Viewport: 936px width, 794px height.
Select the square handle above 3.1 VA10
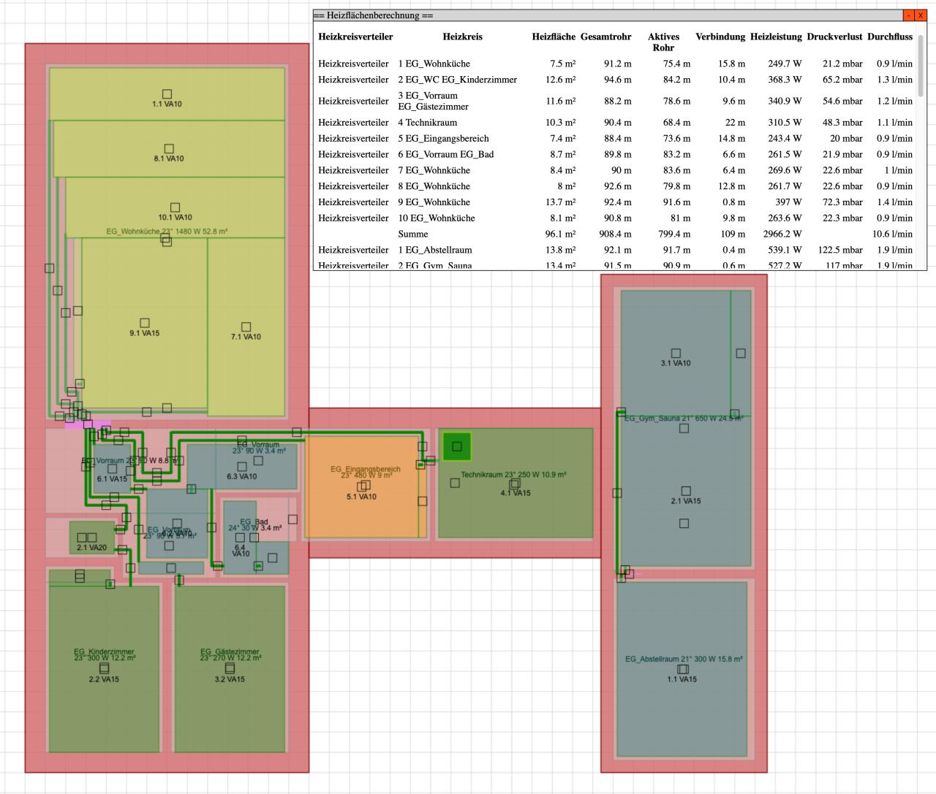(676, 353)
